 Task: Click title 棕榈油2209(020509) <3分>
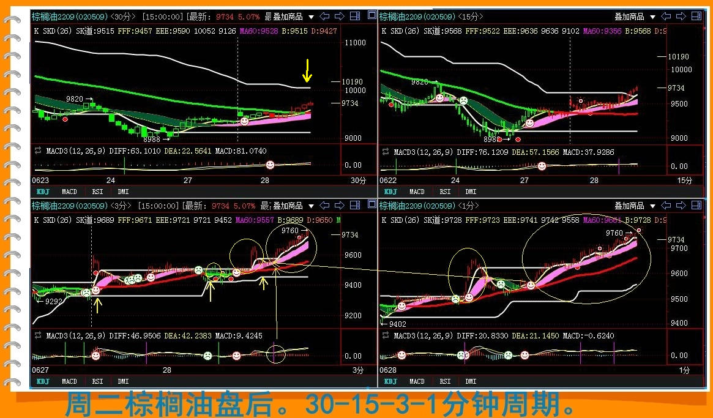click(82, 206)
